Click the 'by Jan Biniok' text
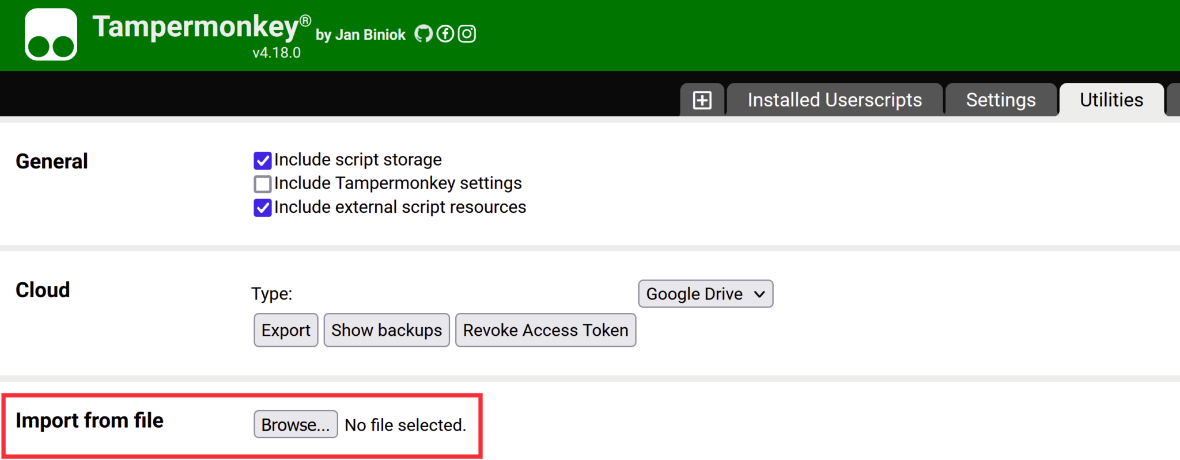The height and width of the screenshot is (460, 1180). click(361, 35)
